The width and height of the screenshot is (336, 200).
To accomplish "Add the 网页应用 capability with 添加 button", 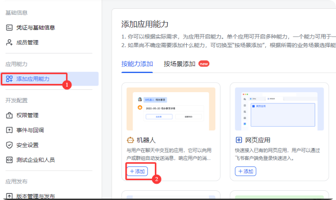I will (245, 171).
